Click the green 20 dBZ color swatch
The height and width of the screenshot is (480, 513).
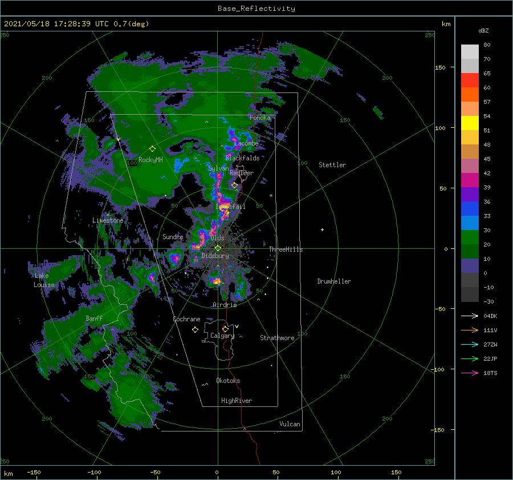coord(470,237)
